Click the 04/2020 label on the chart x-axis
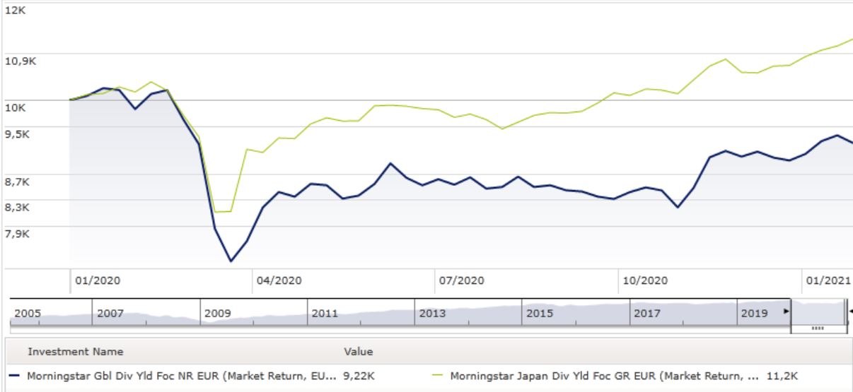 (279, 280)
